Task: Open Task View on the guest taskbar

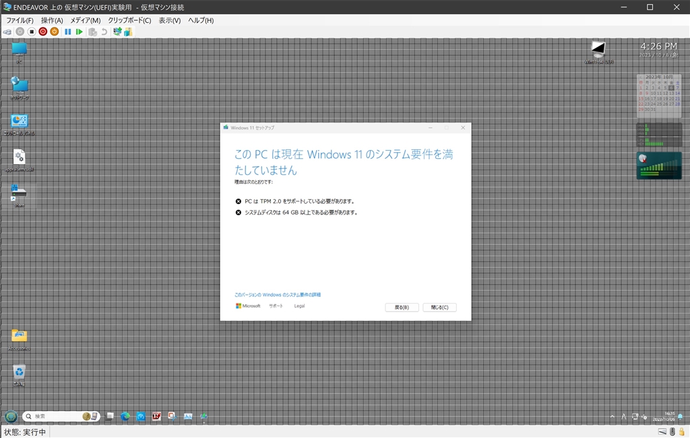Action: pyautogui.click(x=110, y=416)
